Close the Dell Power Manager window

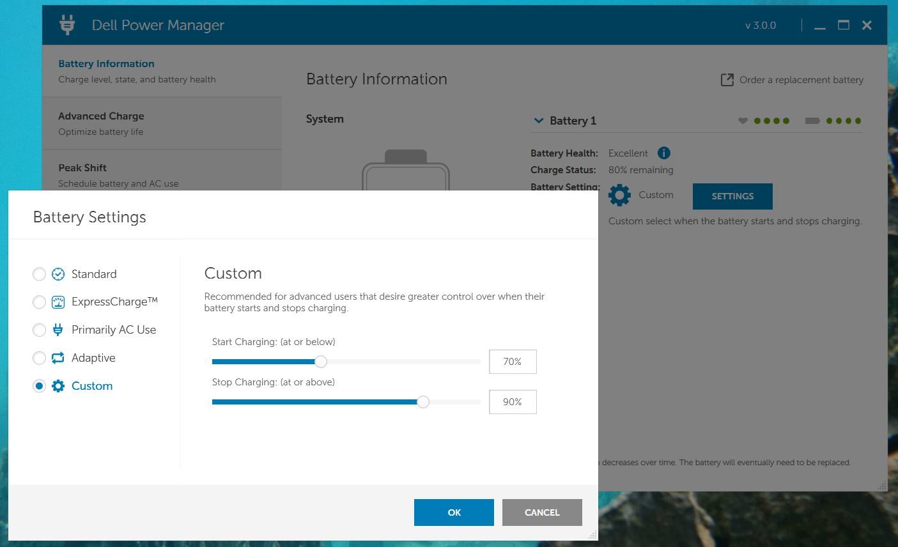[x=867, y=25]
